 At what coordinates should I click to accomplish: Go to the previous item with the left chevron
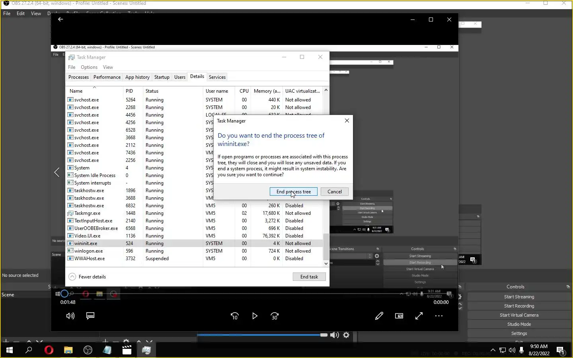tap(57, 172)
